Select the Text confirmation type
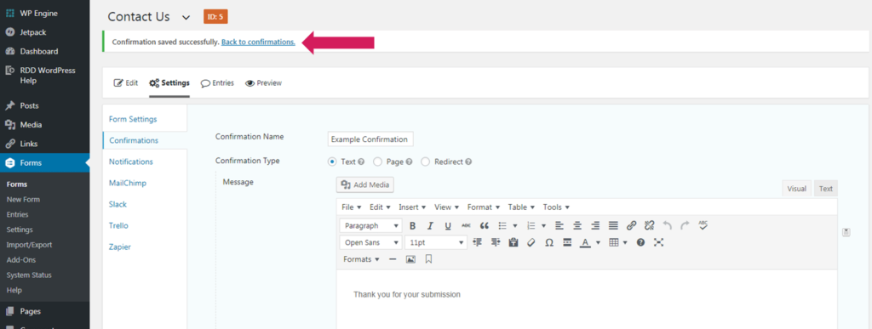 (x=333, y=162)
